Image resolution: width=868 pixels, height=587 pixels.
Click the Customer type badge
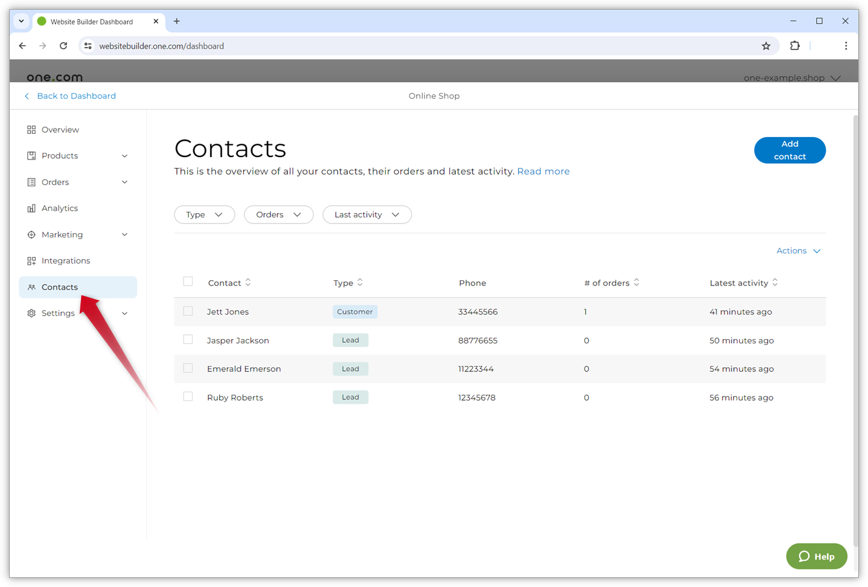point(355,312)
